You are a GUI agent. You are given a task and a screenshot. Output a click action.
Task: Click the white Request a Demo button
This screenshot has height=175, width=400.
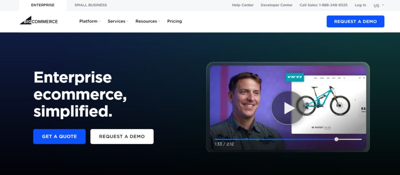(122, 136)
